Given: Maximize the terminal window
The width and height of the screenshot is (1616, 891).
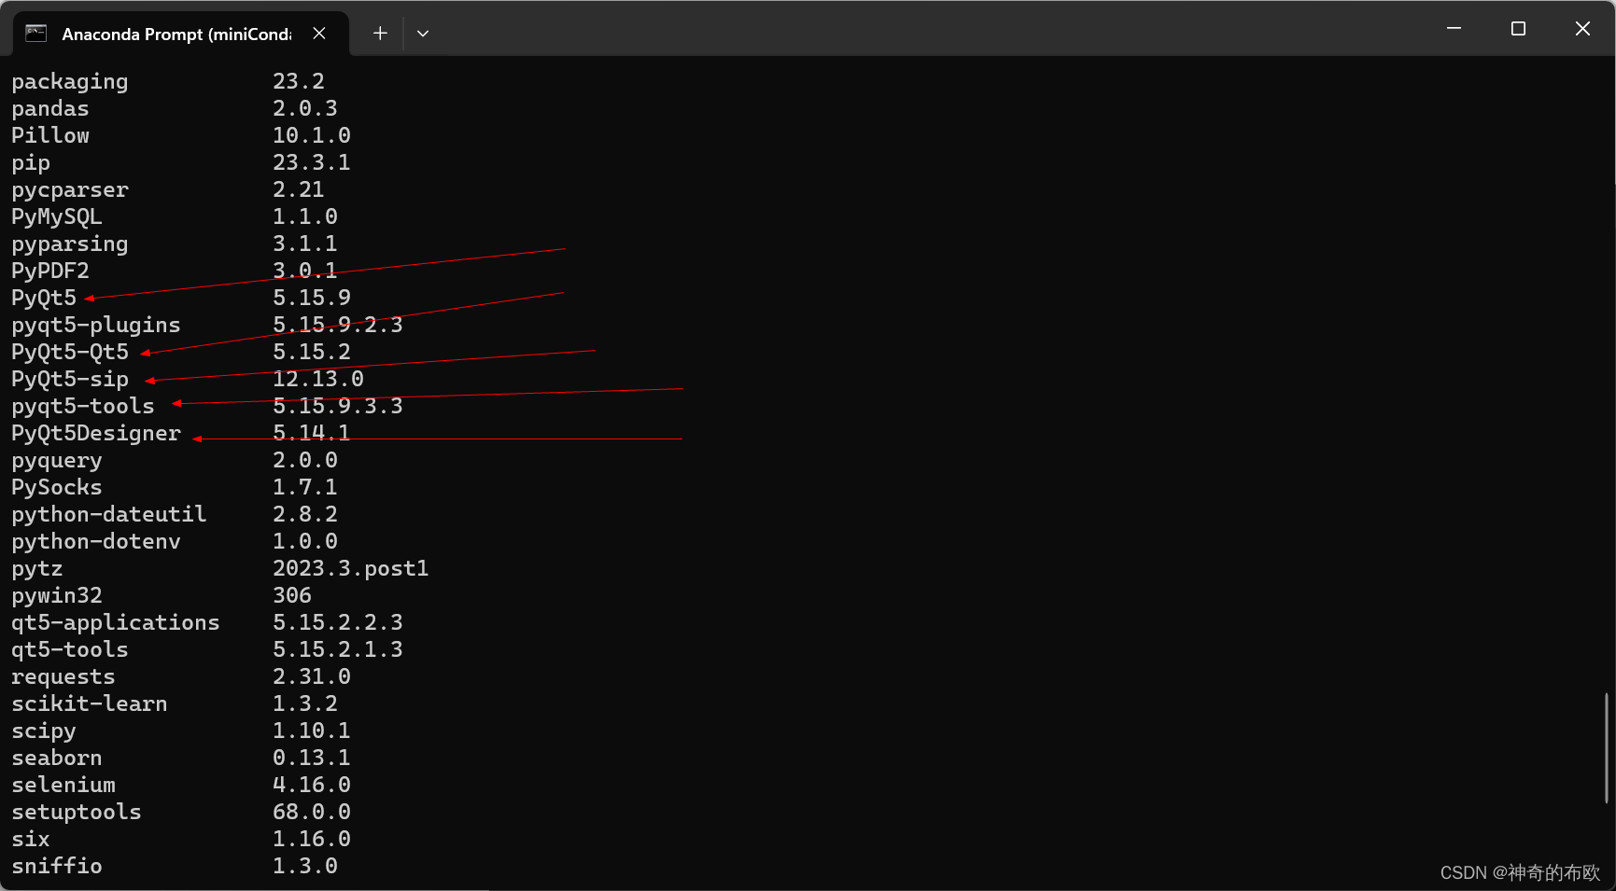Looking at the screenshot, I should point(1518,28).
